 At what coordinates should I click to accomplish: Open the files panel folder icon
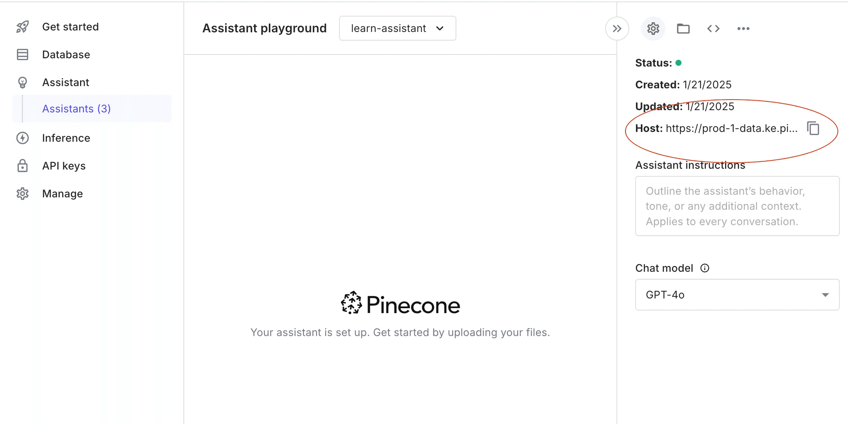pos(683,28)
